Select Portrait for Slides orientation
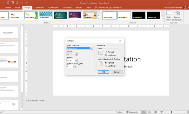The height and width of the screenshot is (114, 189). point(106,52)
